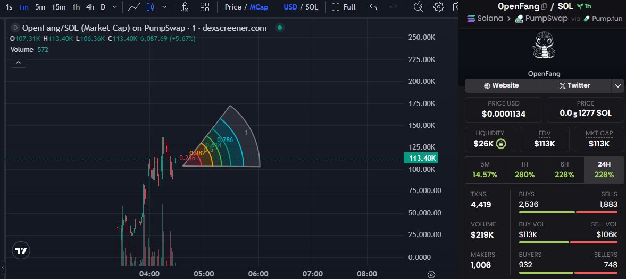
Task: Switch chart to MCap mode
Action: coord(259,7)
